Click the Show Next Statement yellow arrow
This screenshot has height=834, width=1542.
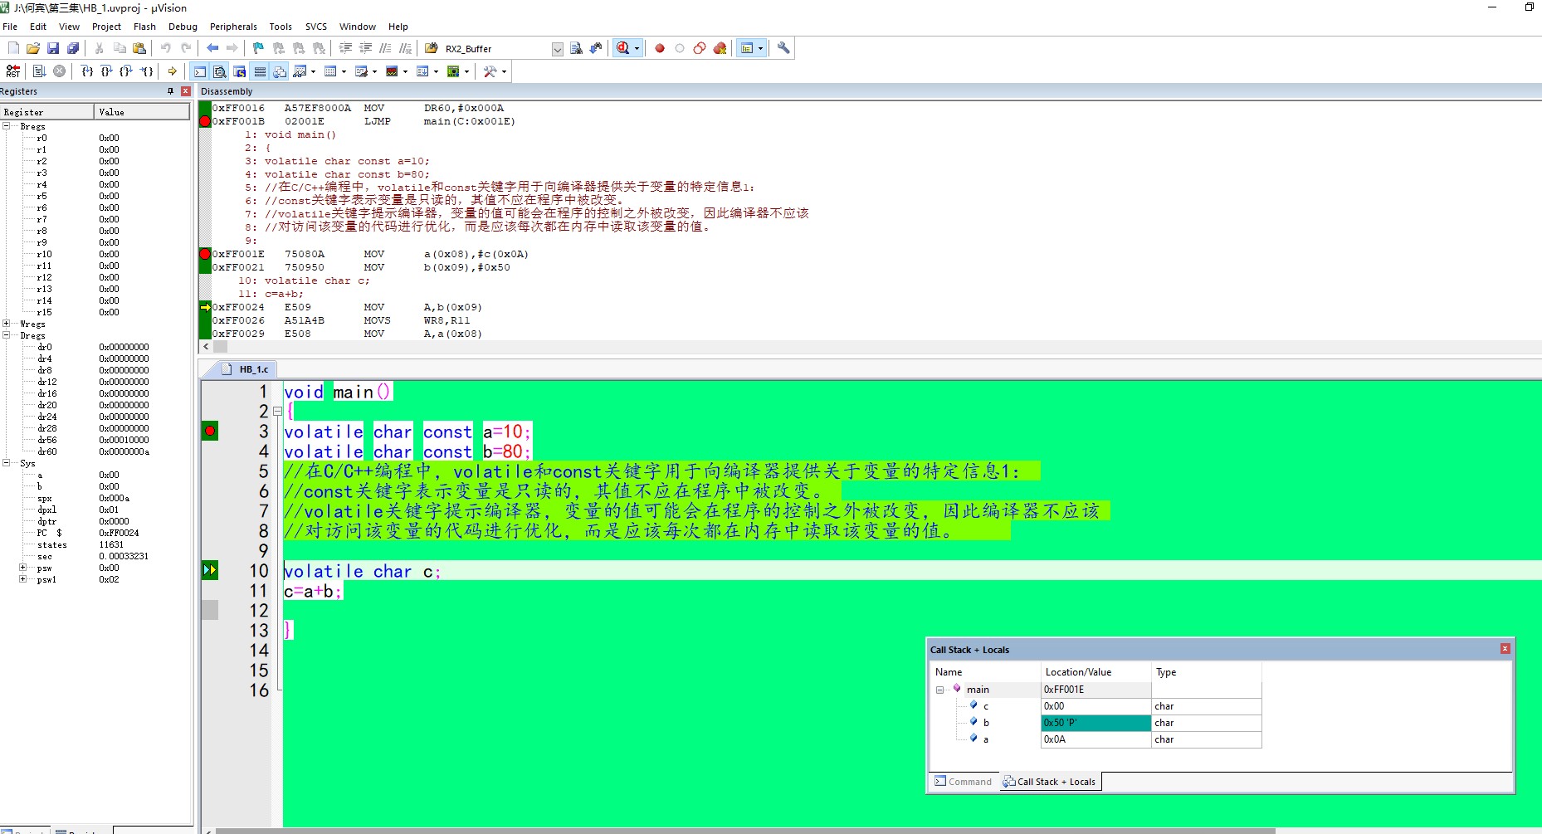172,71
